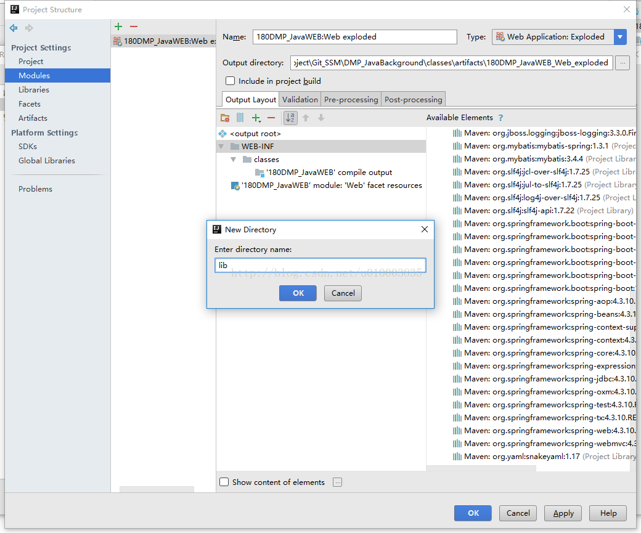641x533 pixels.
Task: Click OK at bottom of Project Structure
Action: [x=473, y=513]
